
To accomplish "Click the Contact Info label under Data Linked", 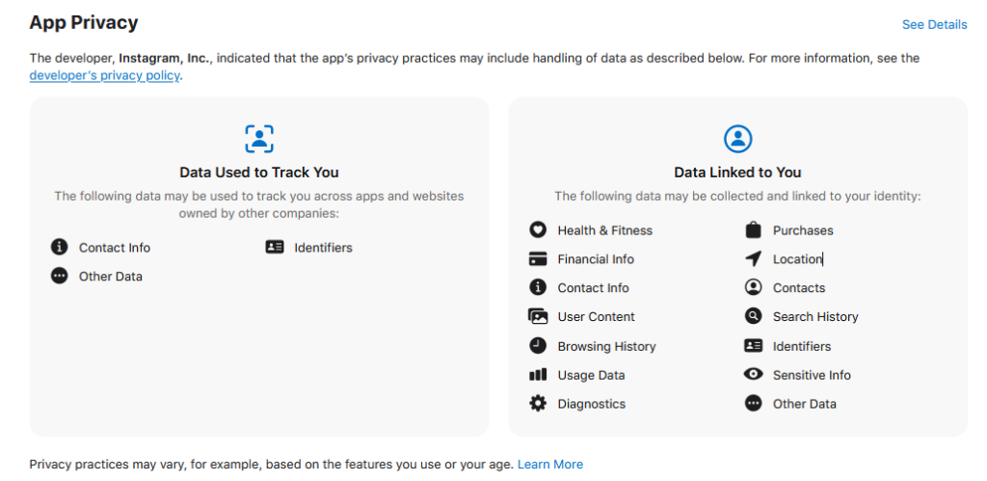I will [593, 288].
